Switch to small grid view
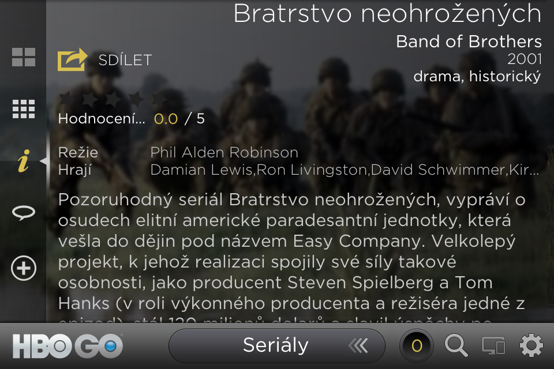 click(24, 109)
